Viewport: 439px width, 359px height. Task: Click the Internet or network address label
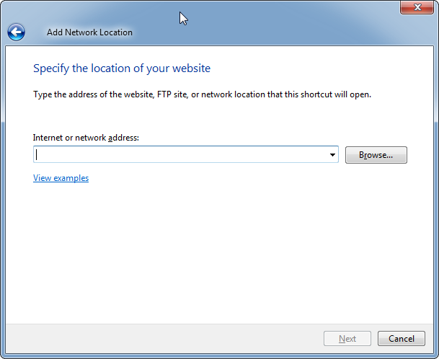[x=85, y=137]
